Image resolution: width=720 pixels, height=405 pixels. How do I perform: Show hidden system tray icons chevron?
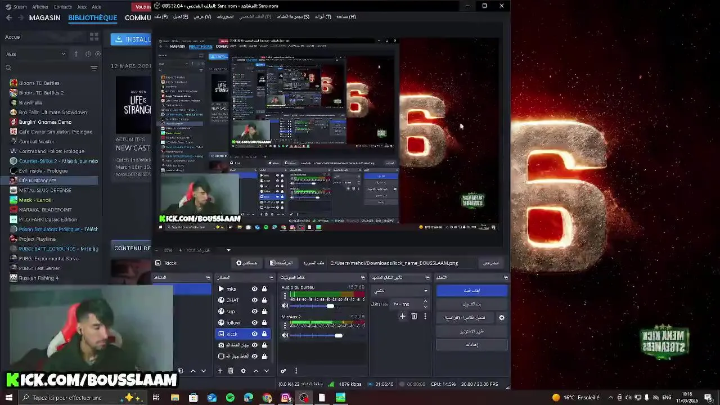click(x=610, y=398)
